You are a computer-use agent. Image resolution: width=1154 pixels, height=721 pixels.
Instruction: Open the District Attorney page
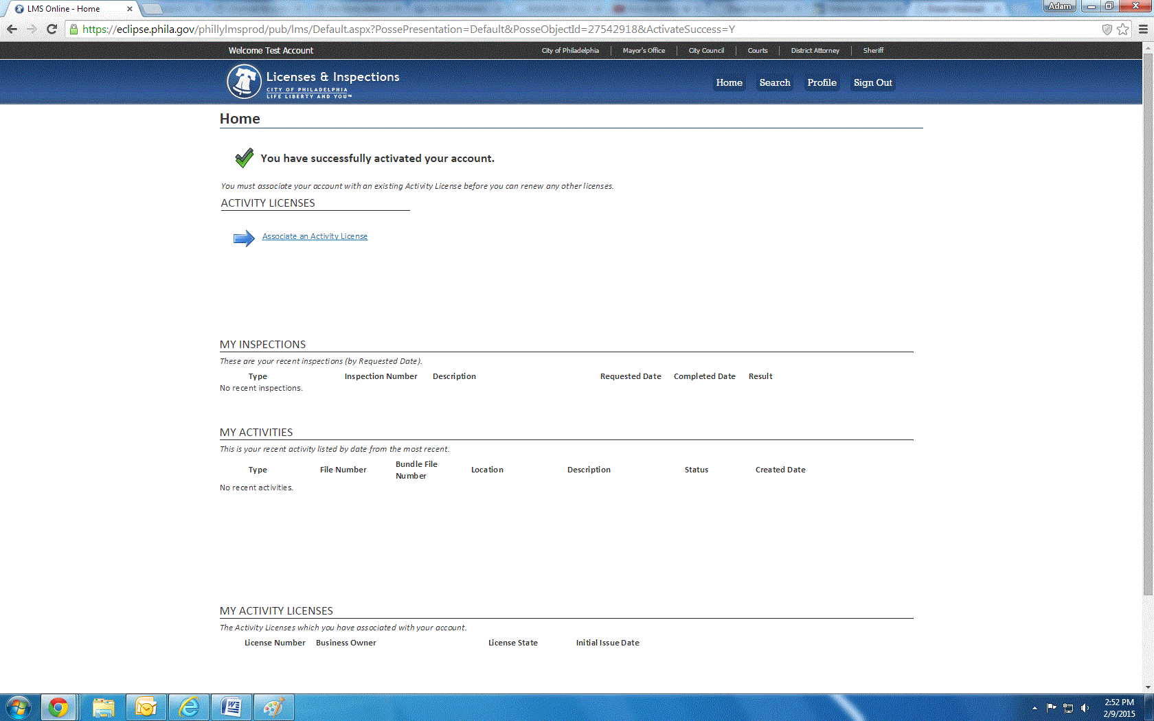[x=815, y=50]
